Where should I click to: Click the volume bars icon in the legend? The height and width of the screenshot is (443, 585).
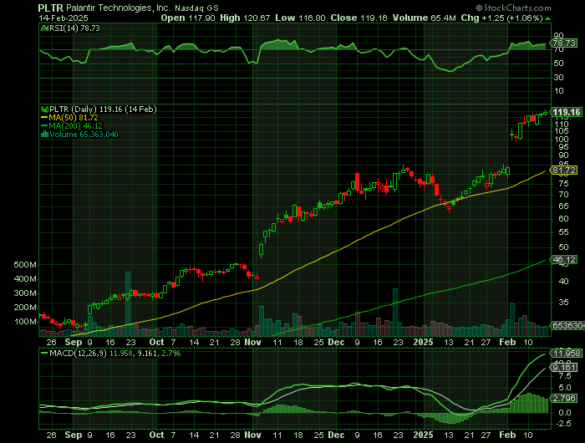[44, 135]
